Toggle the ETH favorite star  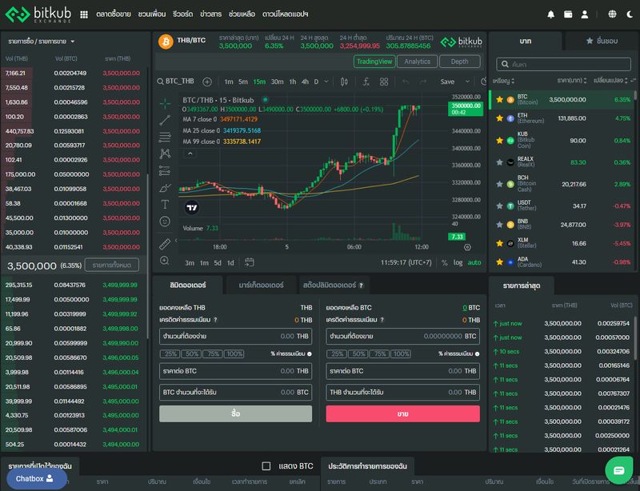[499, 118]
